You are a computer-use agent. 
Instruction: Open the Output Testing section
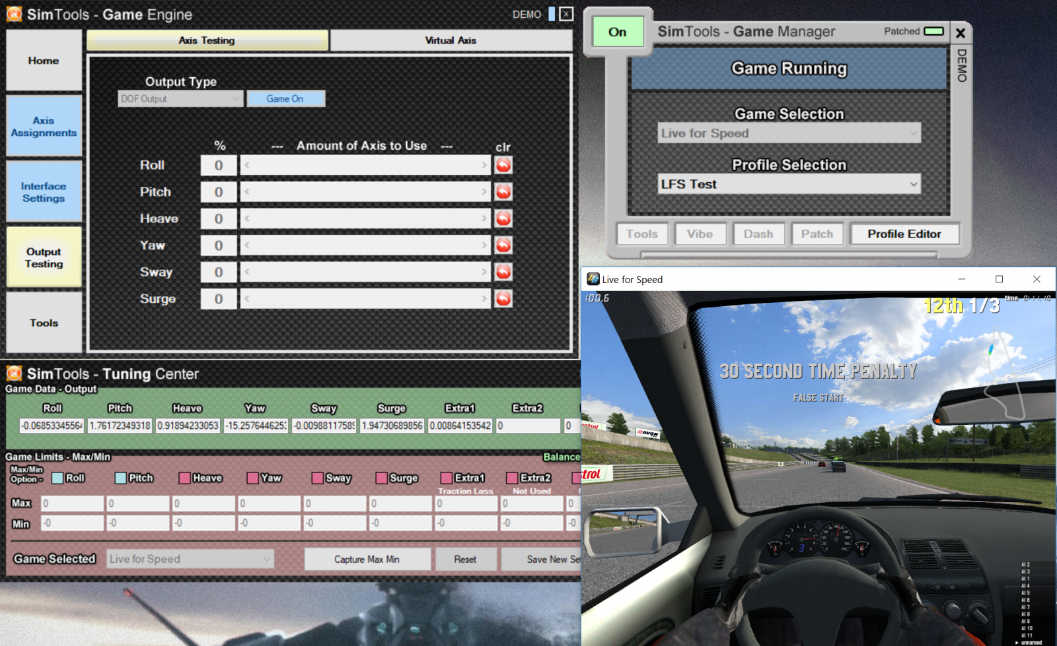(x=44, y=257)
